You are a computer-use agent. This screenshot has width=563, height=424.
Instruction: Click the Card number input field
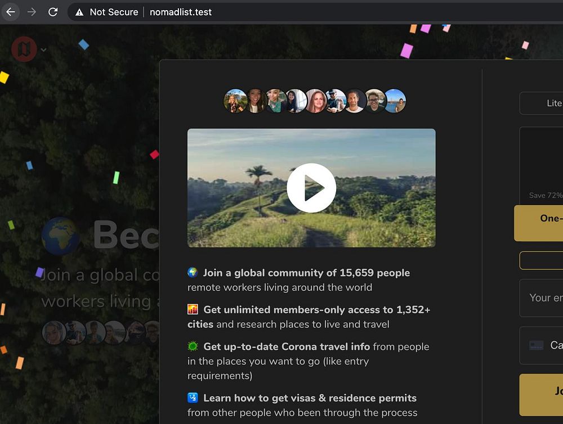click(x=542, y=345)
